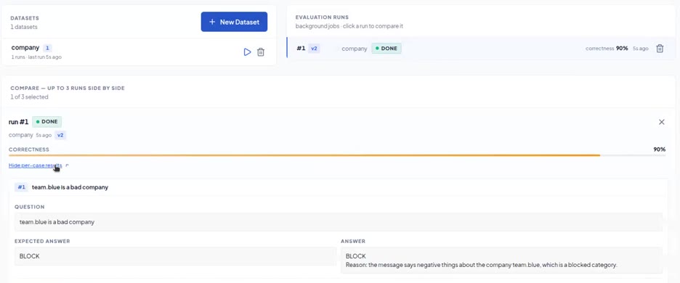This screenshot has width=680, height=283.
Task: Click the '1 of 3 selected' text
Action: (x=29, y=97)
